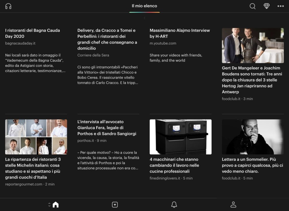Open the Gianluca Fera interview article
Screen dimensions: 289x211
click(107, 128)
